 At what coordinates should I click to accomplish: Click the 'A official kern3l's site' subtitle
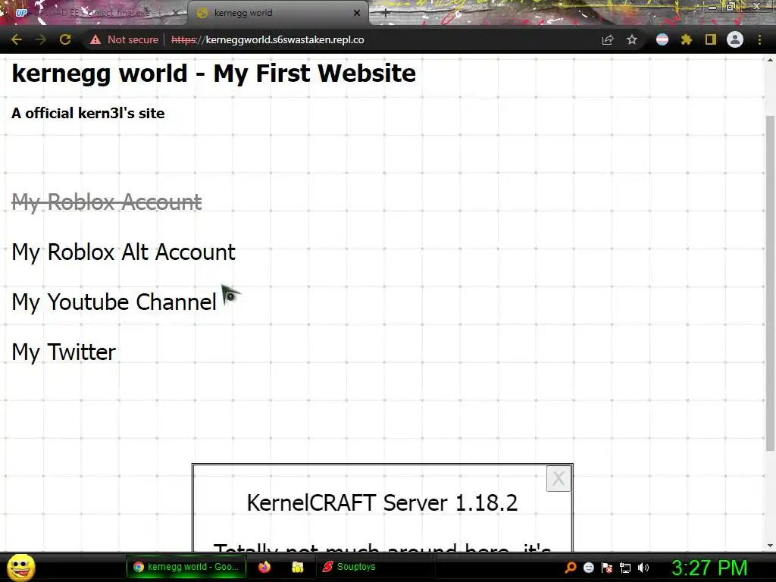(x=88, y=114)
